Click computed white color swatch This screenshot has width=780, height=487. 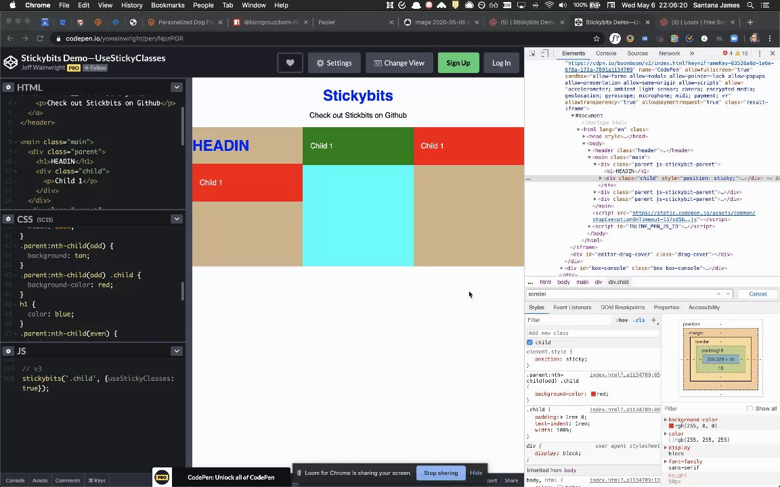click(671, 440)
